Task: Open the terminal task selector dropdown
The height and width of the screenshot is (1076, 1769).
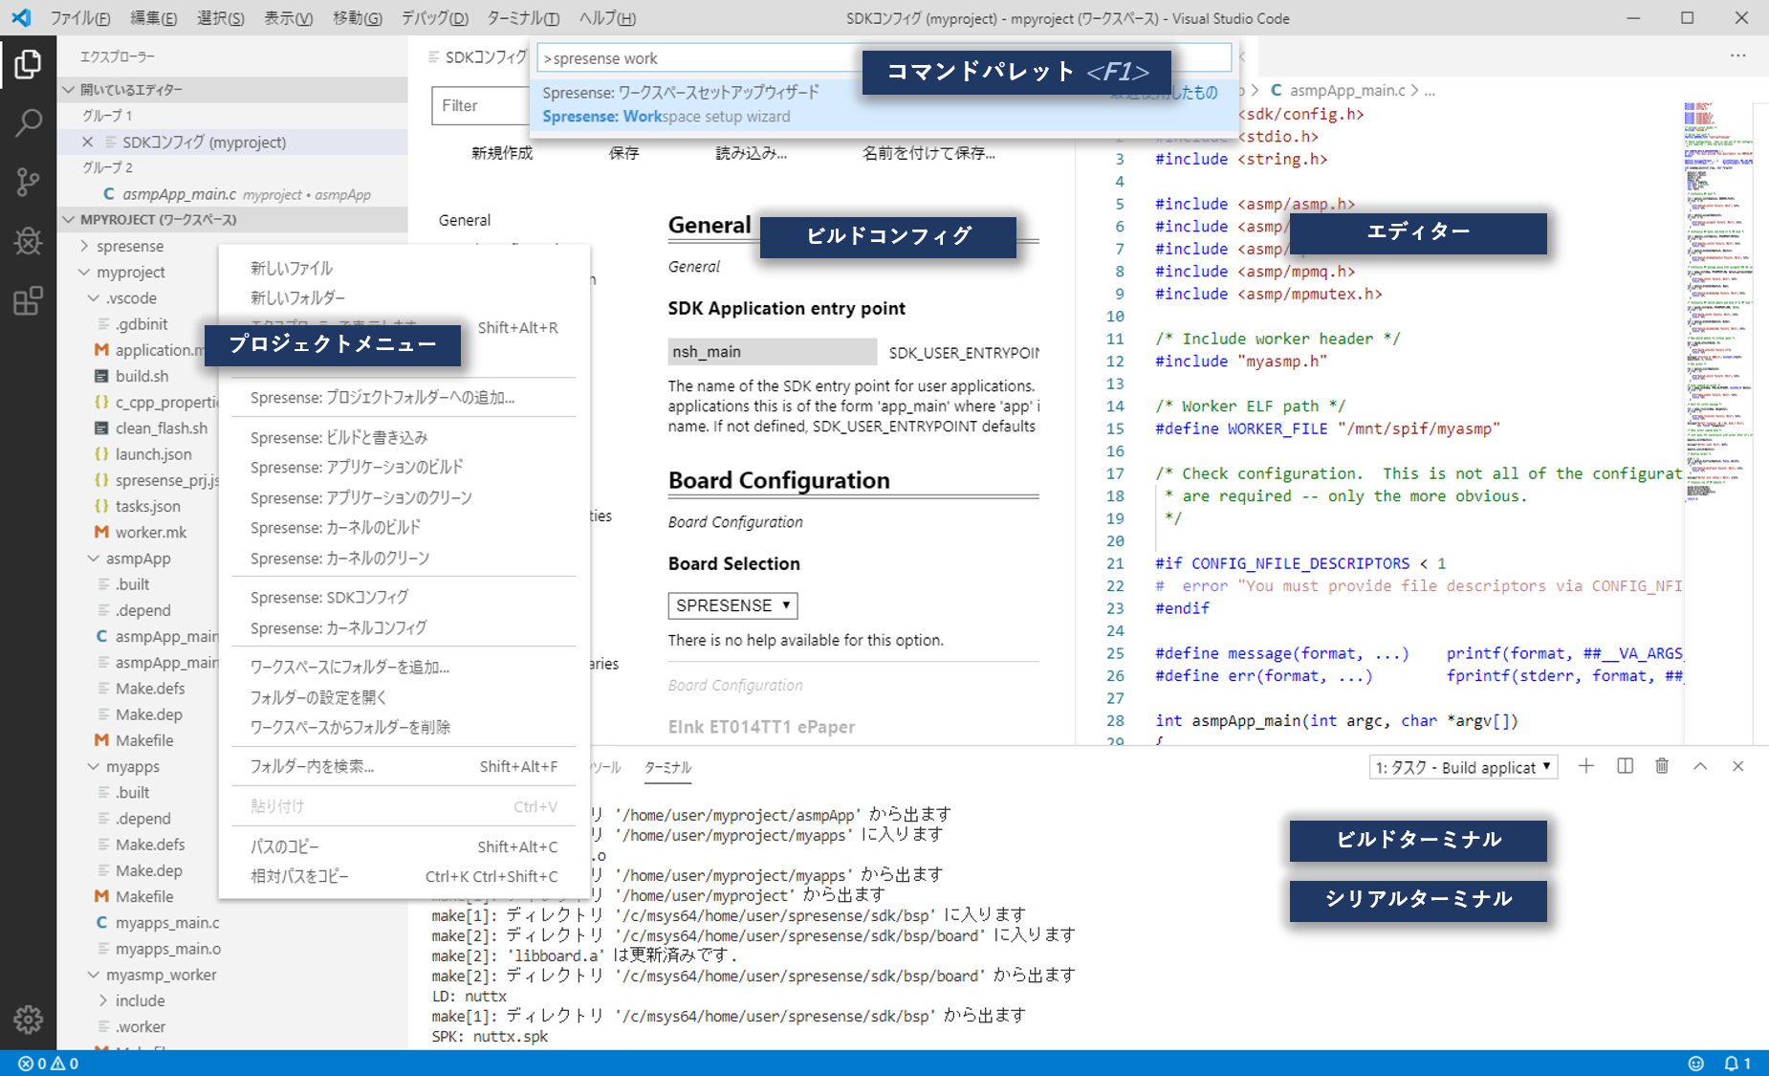Action: pyautogui.click(x=1462, y=768)
